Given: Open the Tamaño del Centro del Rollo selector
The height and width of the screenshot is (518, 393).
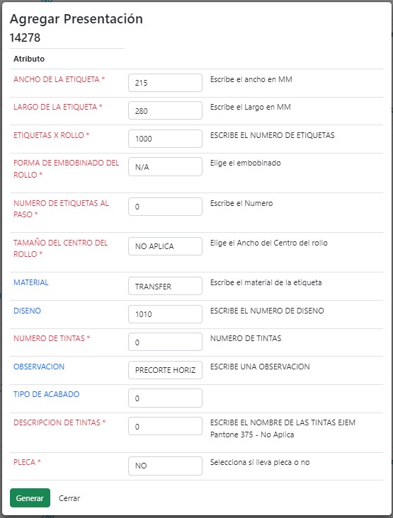Looking at the screenshot, I should [165, 246].
